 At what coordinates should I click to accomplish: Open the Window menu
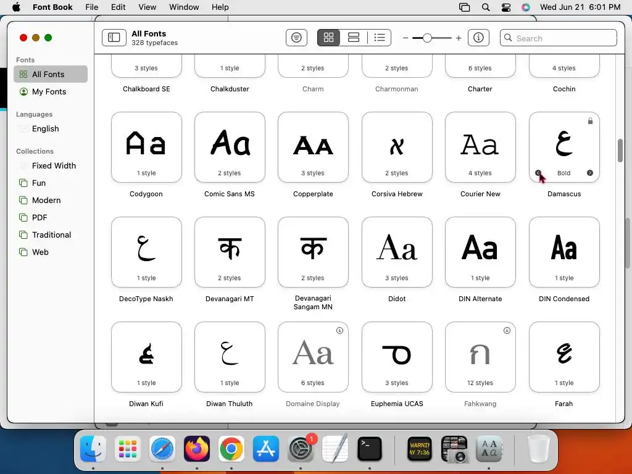pos(184,7)
